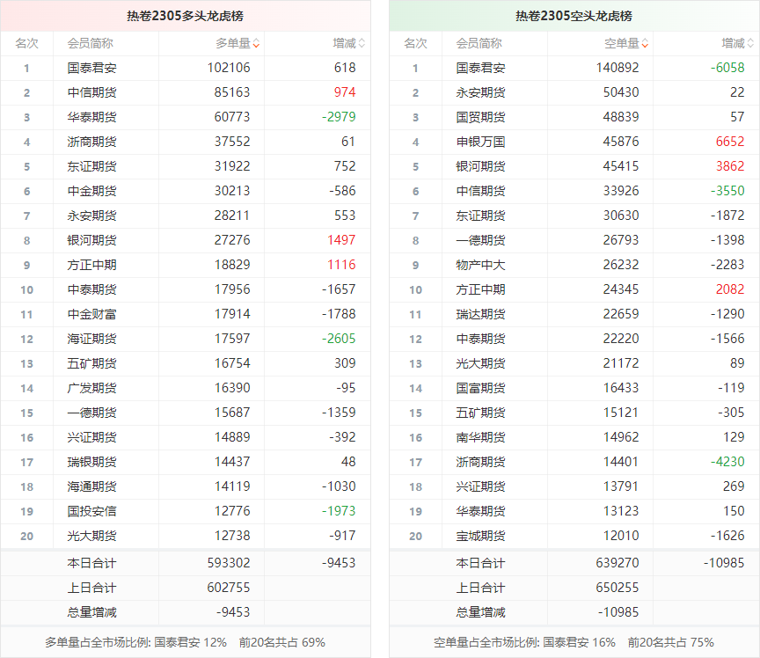
Task: Select 宝城期货 row in short table
Action: [x=480, y=536]
